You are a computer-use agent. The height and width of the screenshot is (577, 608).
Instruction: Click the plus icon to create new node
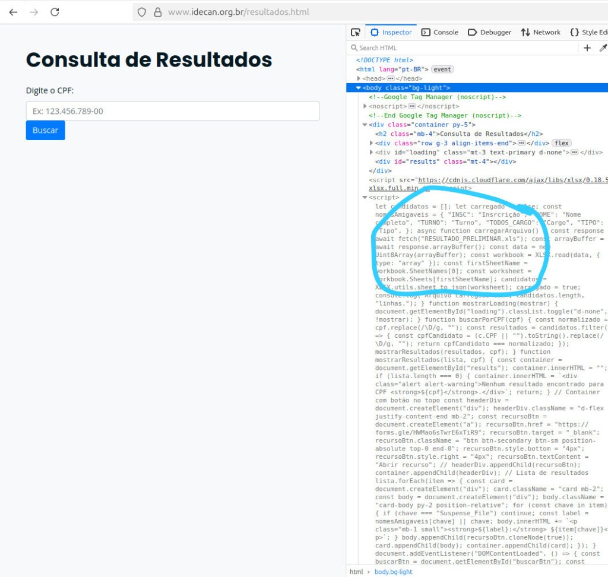click(x=587, y=48)
